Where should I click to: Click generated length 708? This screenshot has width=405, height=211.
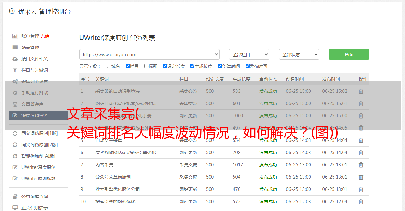tap(237, 153)
